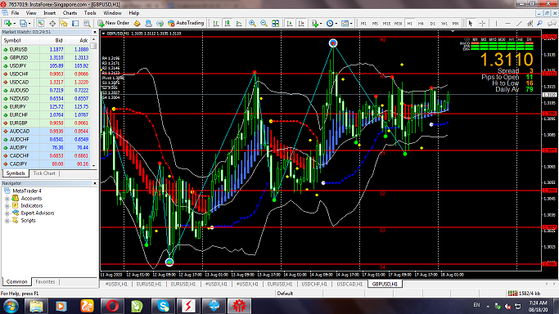Open the Window menu

coord(112,13)
